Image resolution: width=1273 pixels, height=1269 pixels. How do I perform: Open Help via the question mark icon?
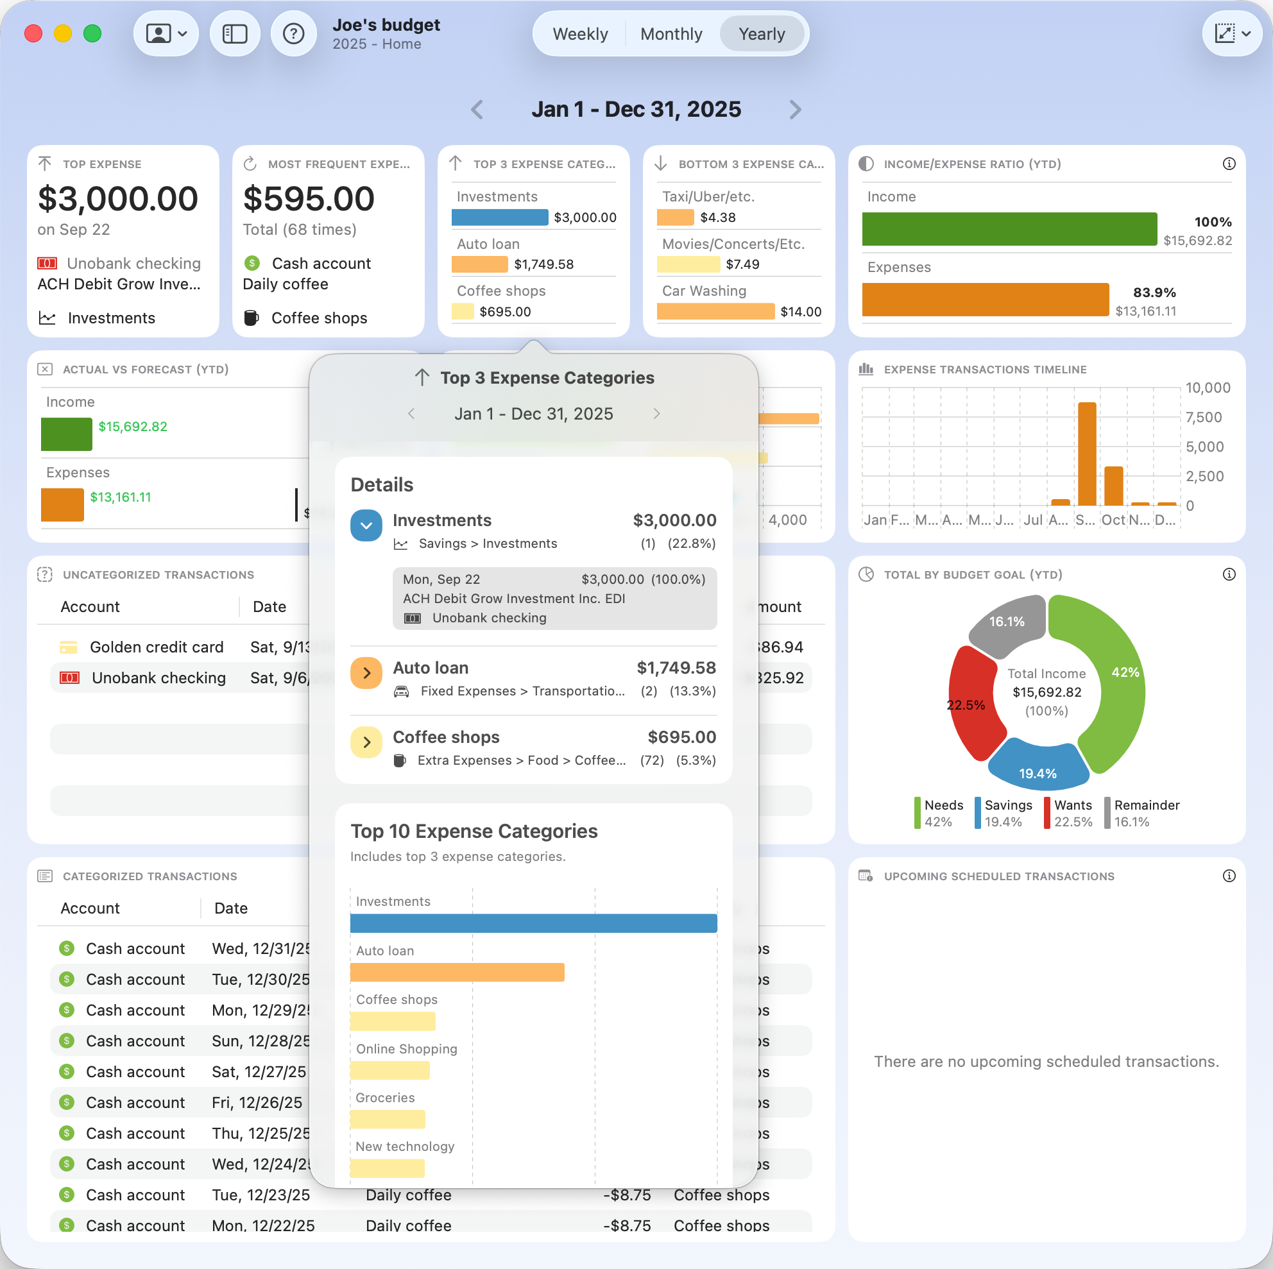tap(293, 33)
